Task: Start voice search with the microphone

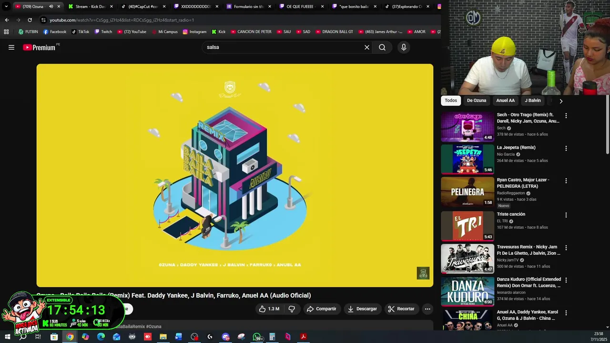Action: pos(404,47)
